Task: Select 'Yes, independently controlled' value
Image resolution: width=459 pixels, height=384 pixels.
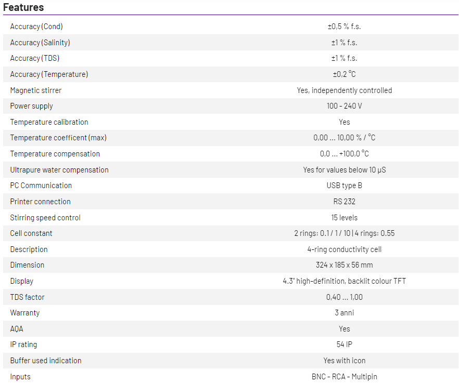Action: click(344, 90)
